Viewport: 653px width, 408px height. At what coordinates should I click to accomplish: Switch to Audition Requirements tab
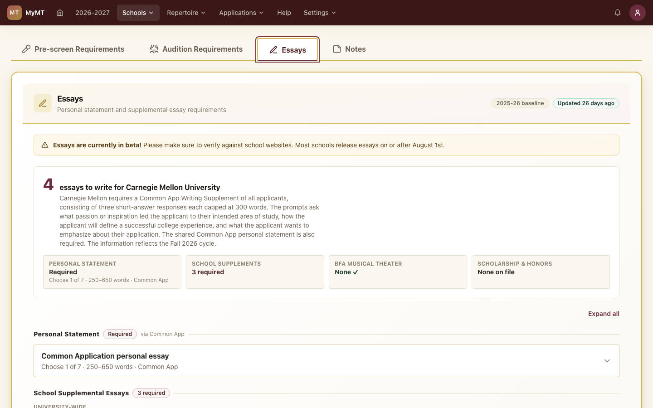196,49
